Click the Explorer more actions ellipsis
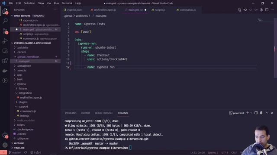Image resolution: width=277 pixels, height=155 pixels. (56, 10)
